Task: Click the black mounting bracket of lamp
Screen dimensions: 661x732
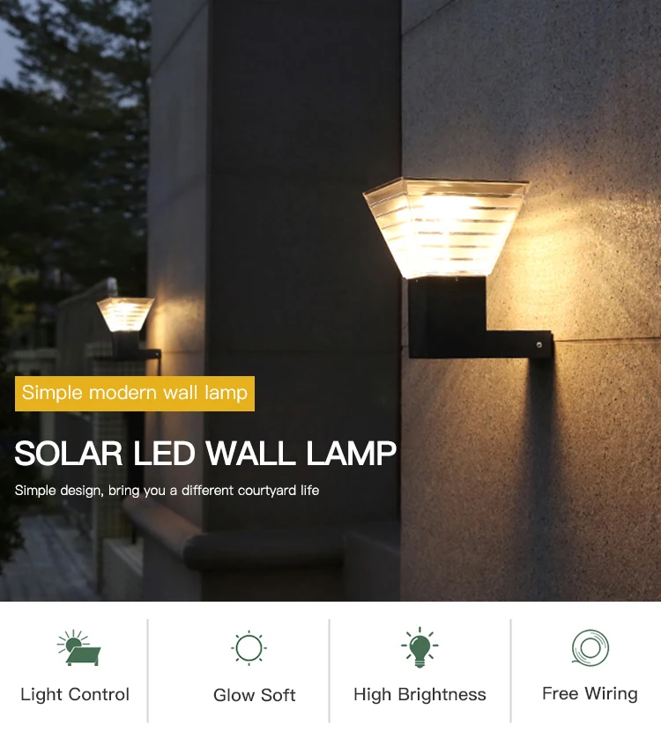Action: click(479, 318)
